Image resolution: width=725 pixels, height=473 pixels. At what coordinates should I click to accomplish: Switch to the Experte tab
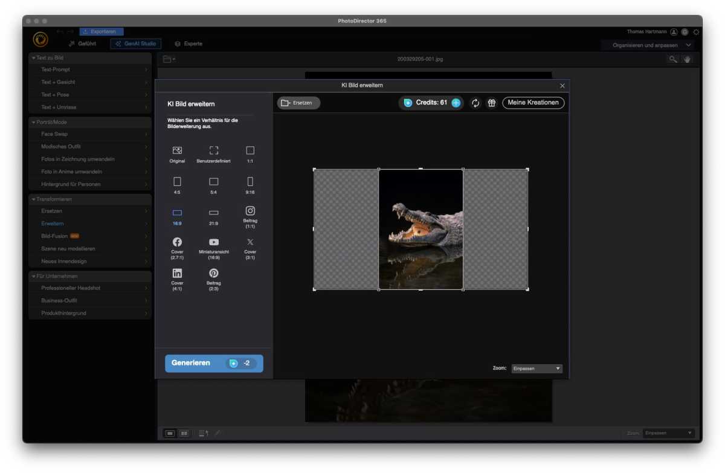[188, 43]
